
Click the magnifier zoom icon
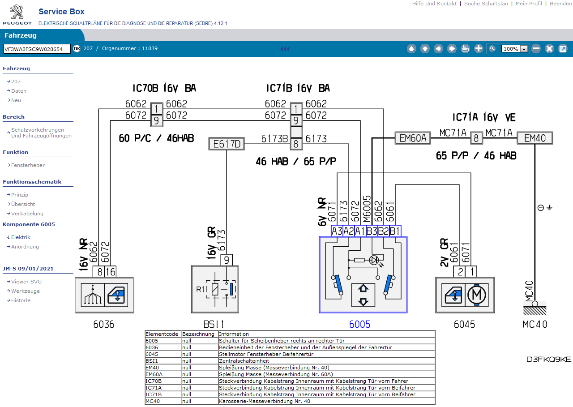tap(492, 49)
